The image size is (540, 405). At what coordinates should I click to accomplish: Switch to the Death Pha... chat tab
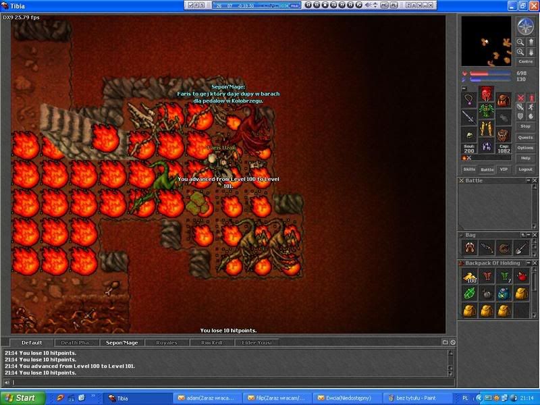pyautogui.click(x=77, y=343)
